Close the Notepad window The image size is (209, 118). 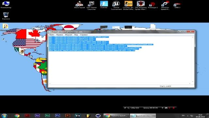191,31
